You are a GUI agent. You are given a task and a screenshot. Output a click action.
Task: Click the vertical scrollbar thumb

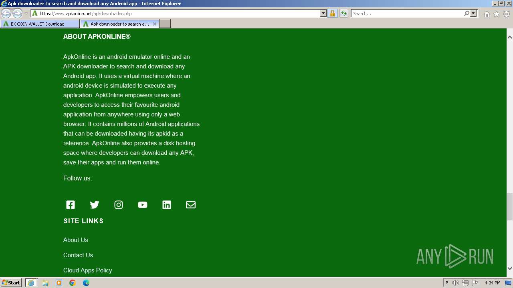(x=510, y=206)
